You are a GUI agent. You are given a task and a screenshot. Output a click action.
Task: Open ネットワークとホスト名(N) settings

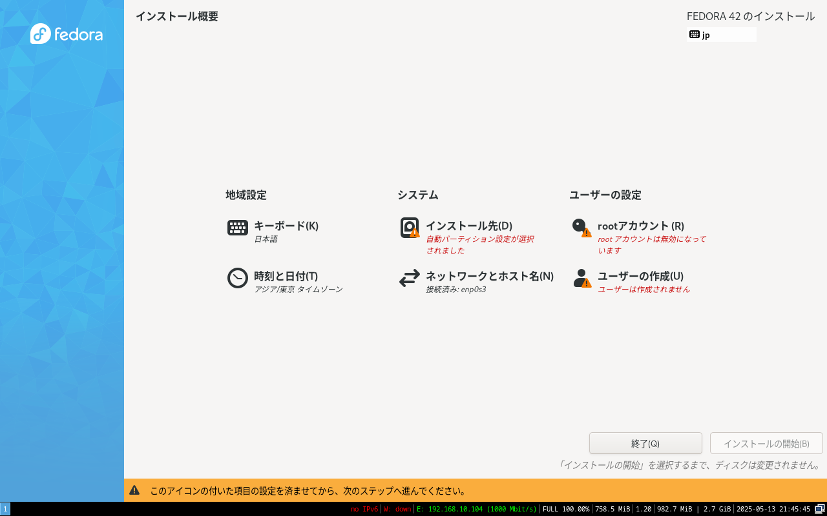tap(490, 276)
